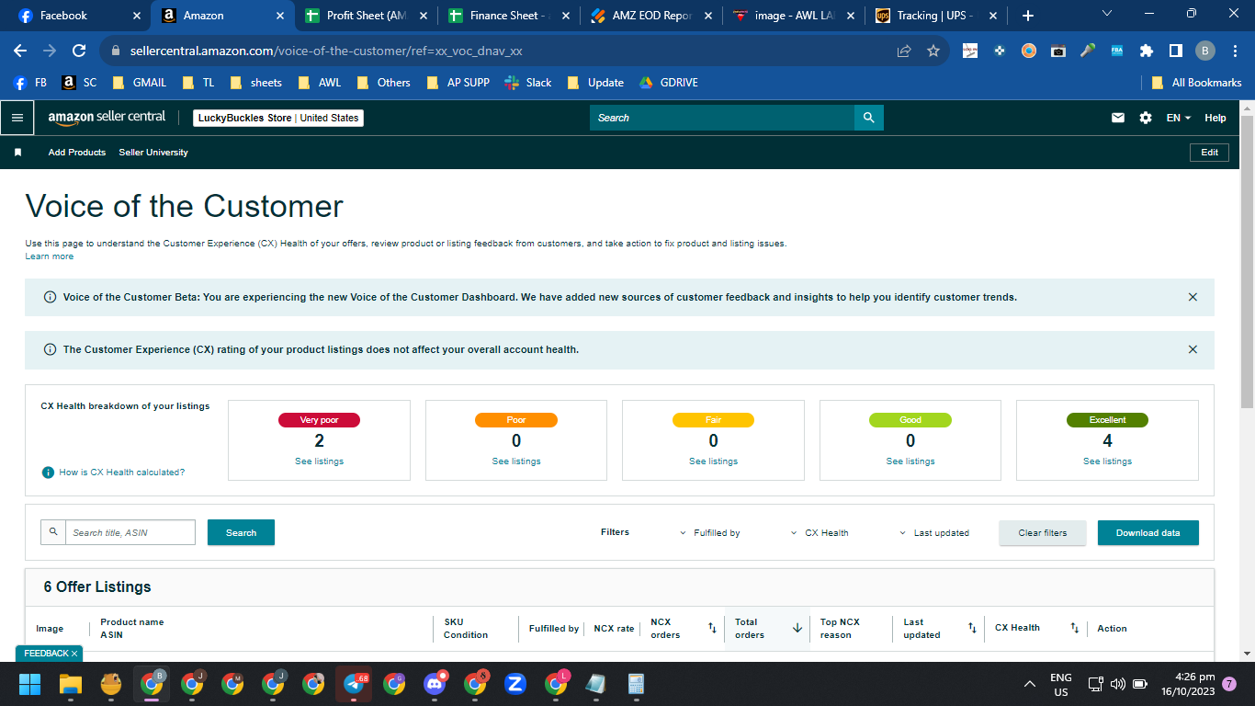Image resolution: width=1255 pixels, height=706 pixels.
Task: Click the bookmark flag icon beside Add Products
Action: [17, 153]
